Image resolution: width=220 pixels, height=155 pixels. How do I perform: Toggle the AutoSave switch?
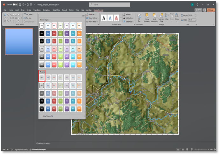[15, 5]
